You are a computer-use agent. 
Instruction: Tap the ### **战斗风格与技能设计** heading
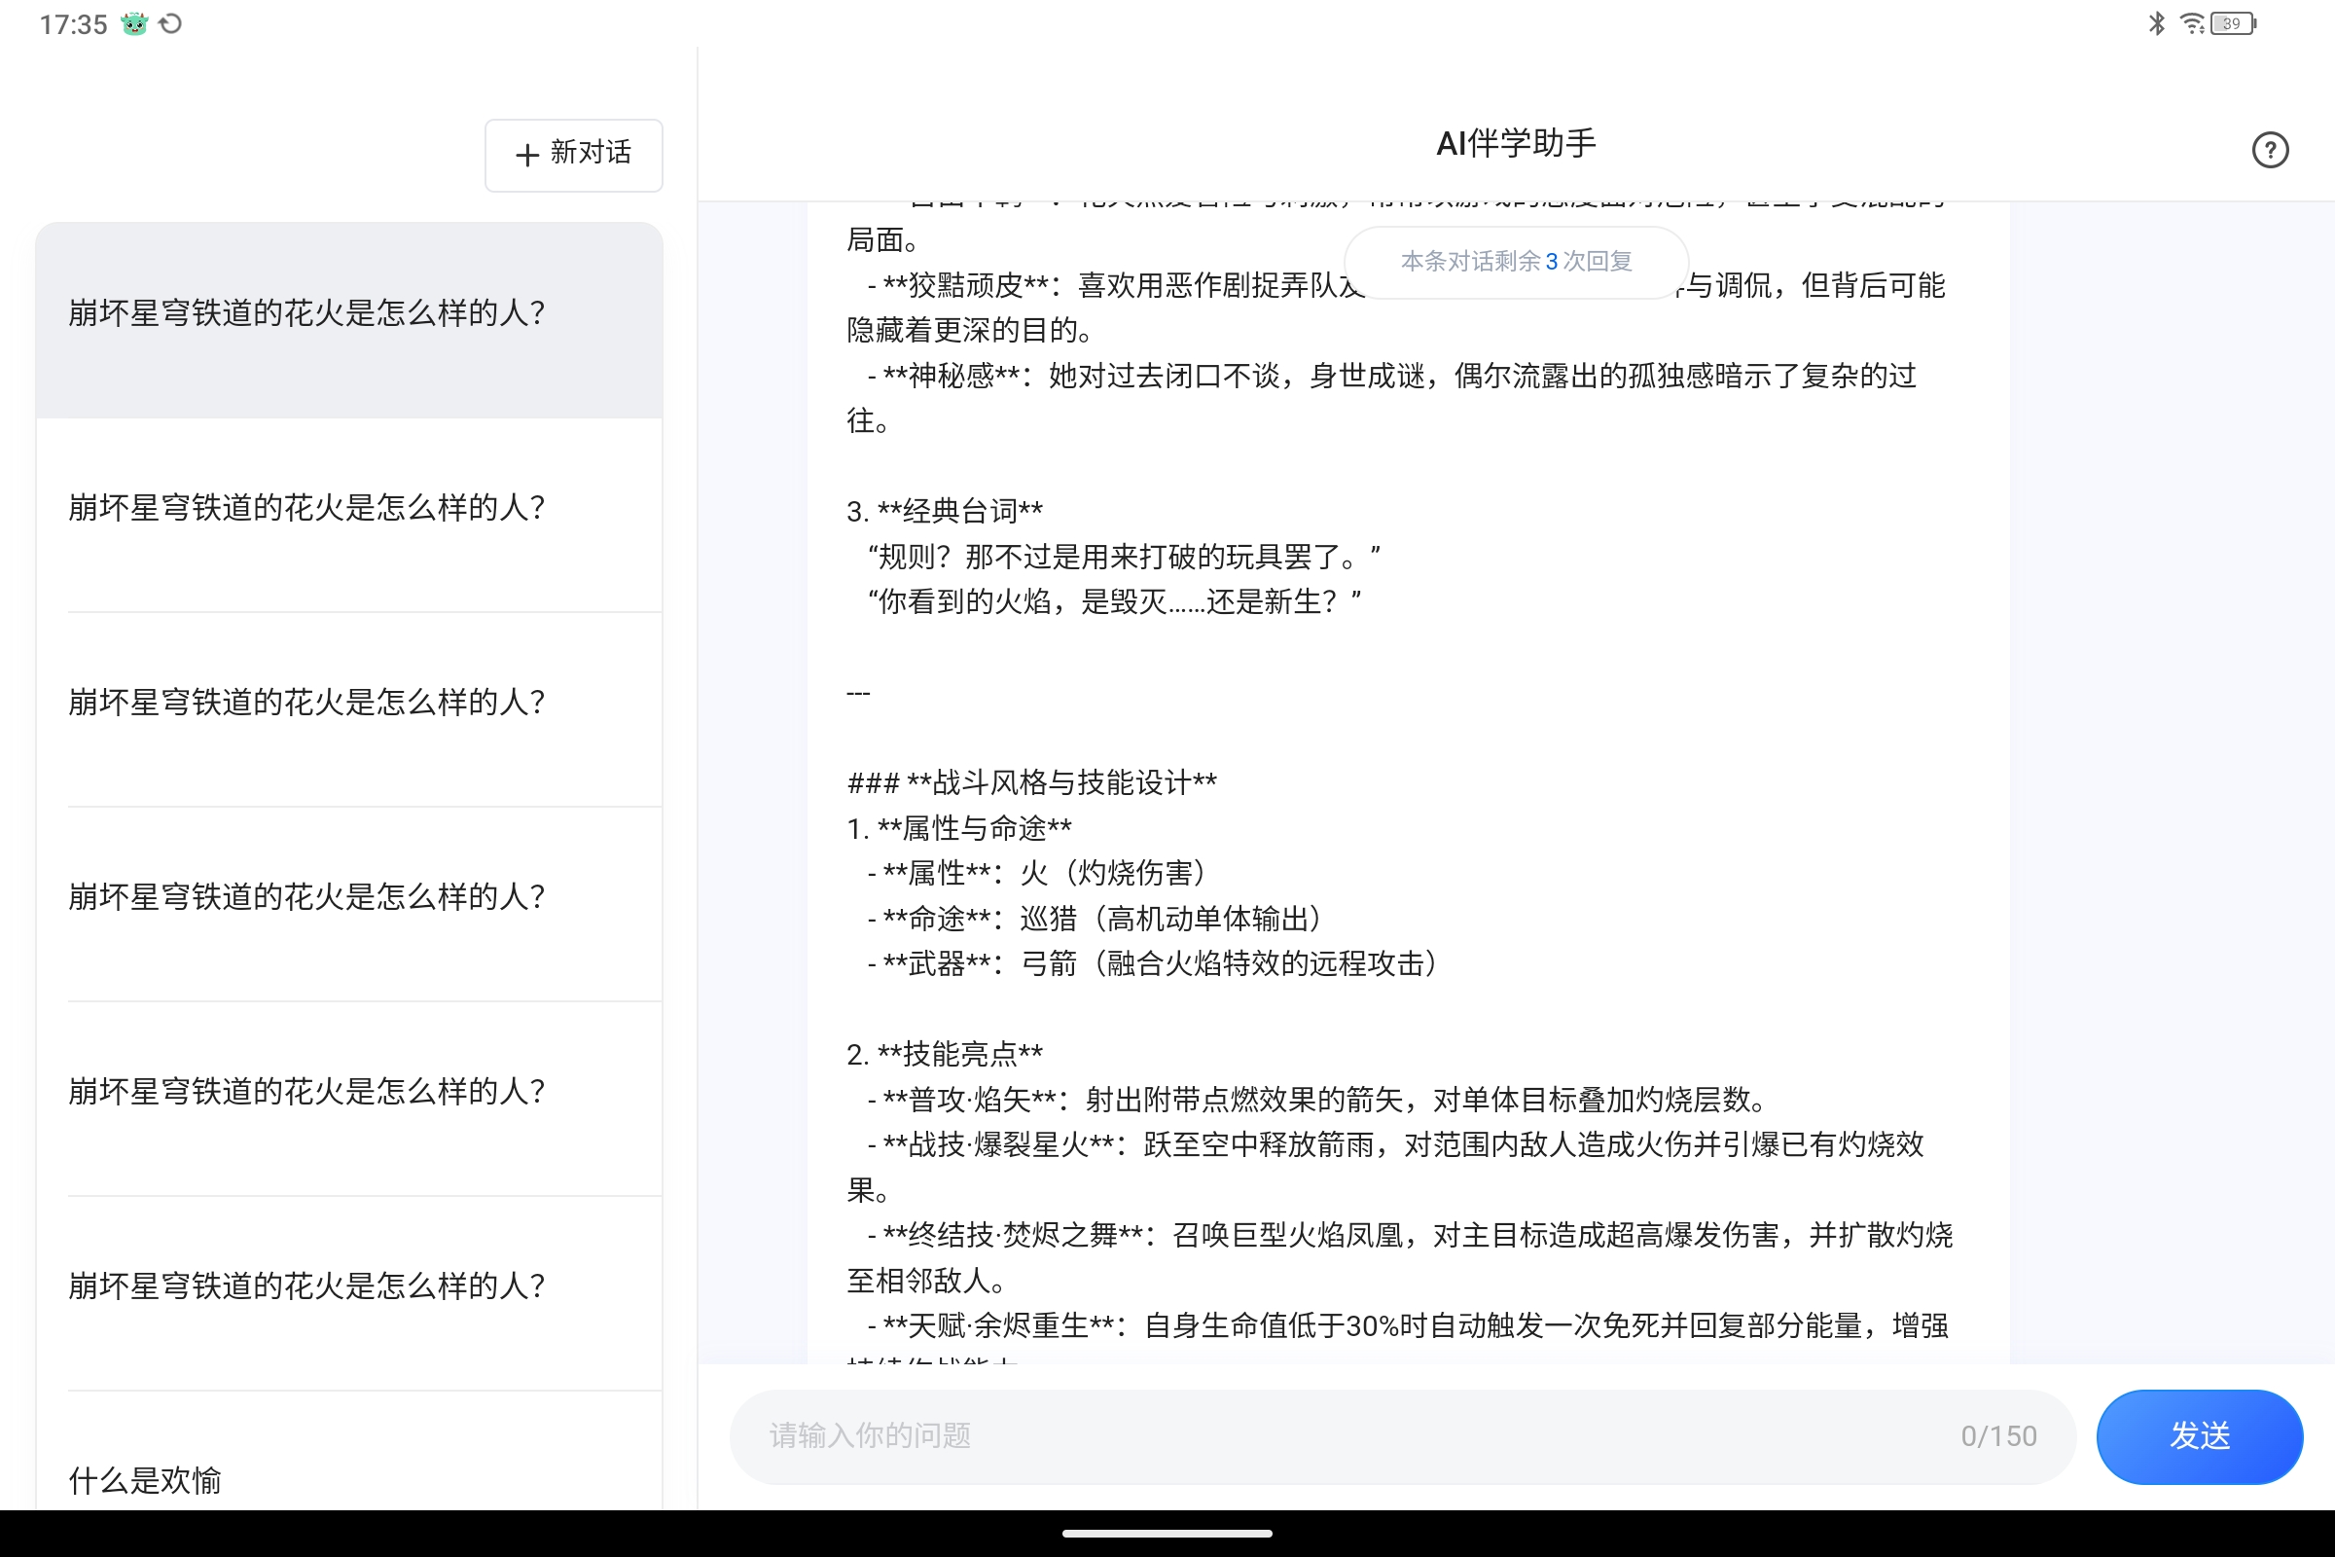[1032, 782]
